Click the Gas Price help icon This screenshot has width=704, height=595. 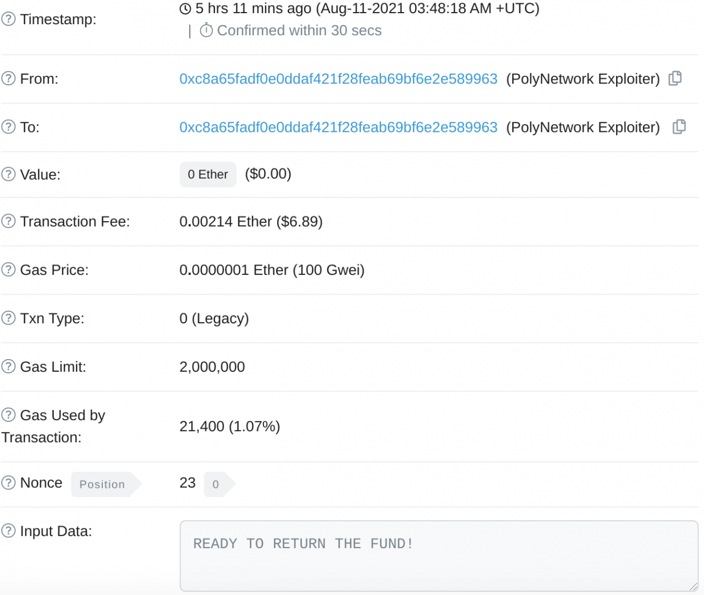[8, 269]
